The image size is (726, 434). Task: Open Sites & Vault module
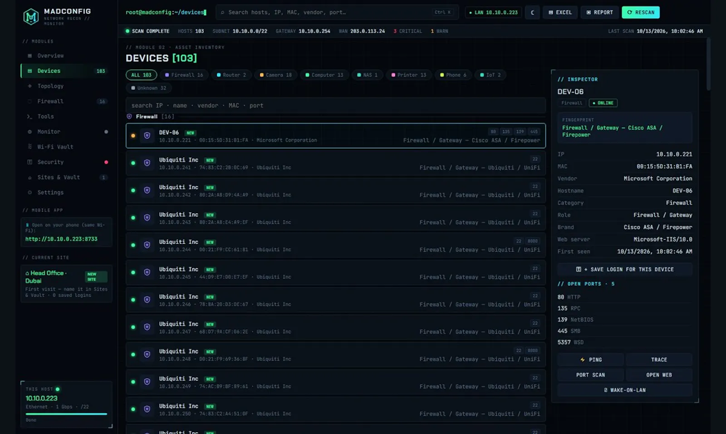(66, 177)
